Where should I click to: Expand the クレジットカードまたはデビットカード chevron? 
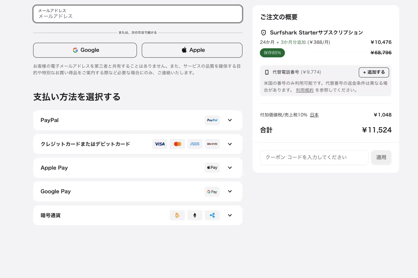pyautogui.click(x=230, y=144)
